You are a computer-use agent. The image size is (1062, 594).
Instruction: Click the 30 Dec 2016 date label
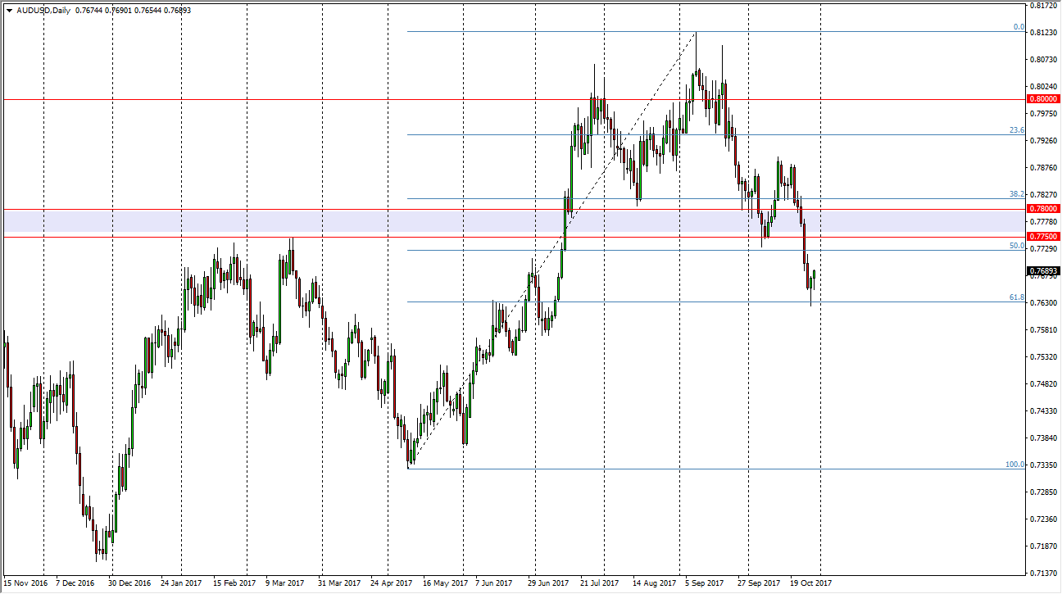(x=129, y=583)
